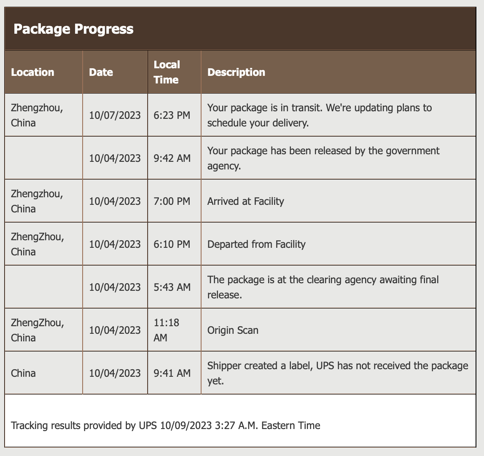Click the "Shipper created a label" description

point(337,373)
